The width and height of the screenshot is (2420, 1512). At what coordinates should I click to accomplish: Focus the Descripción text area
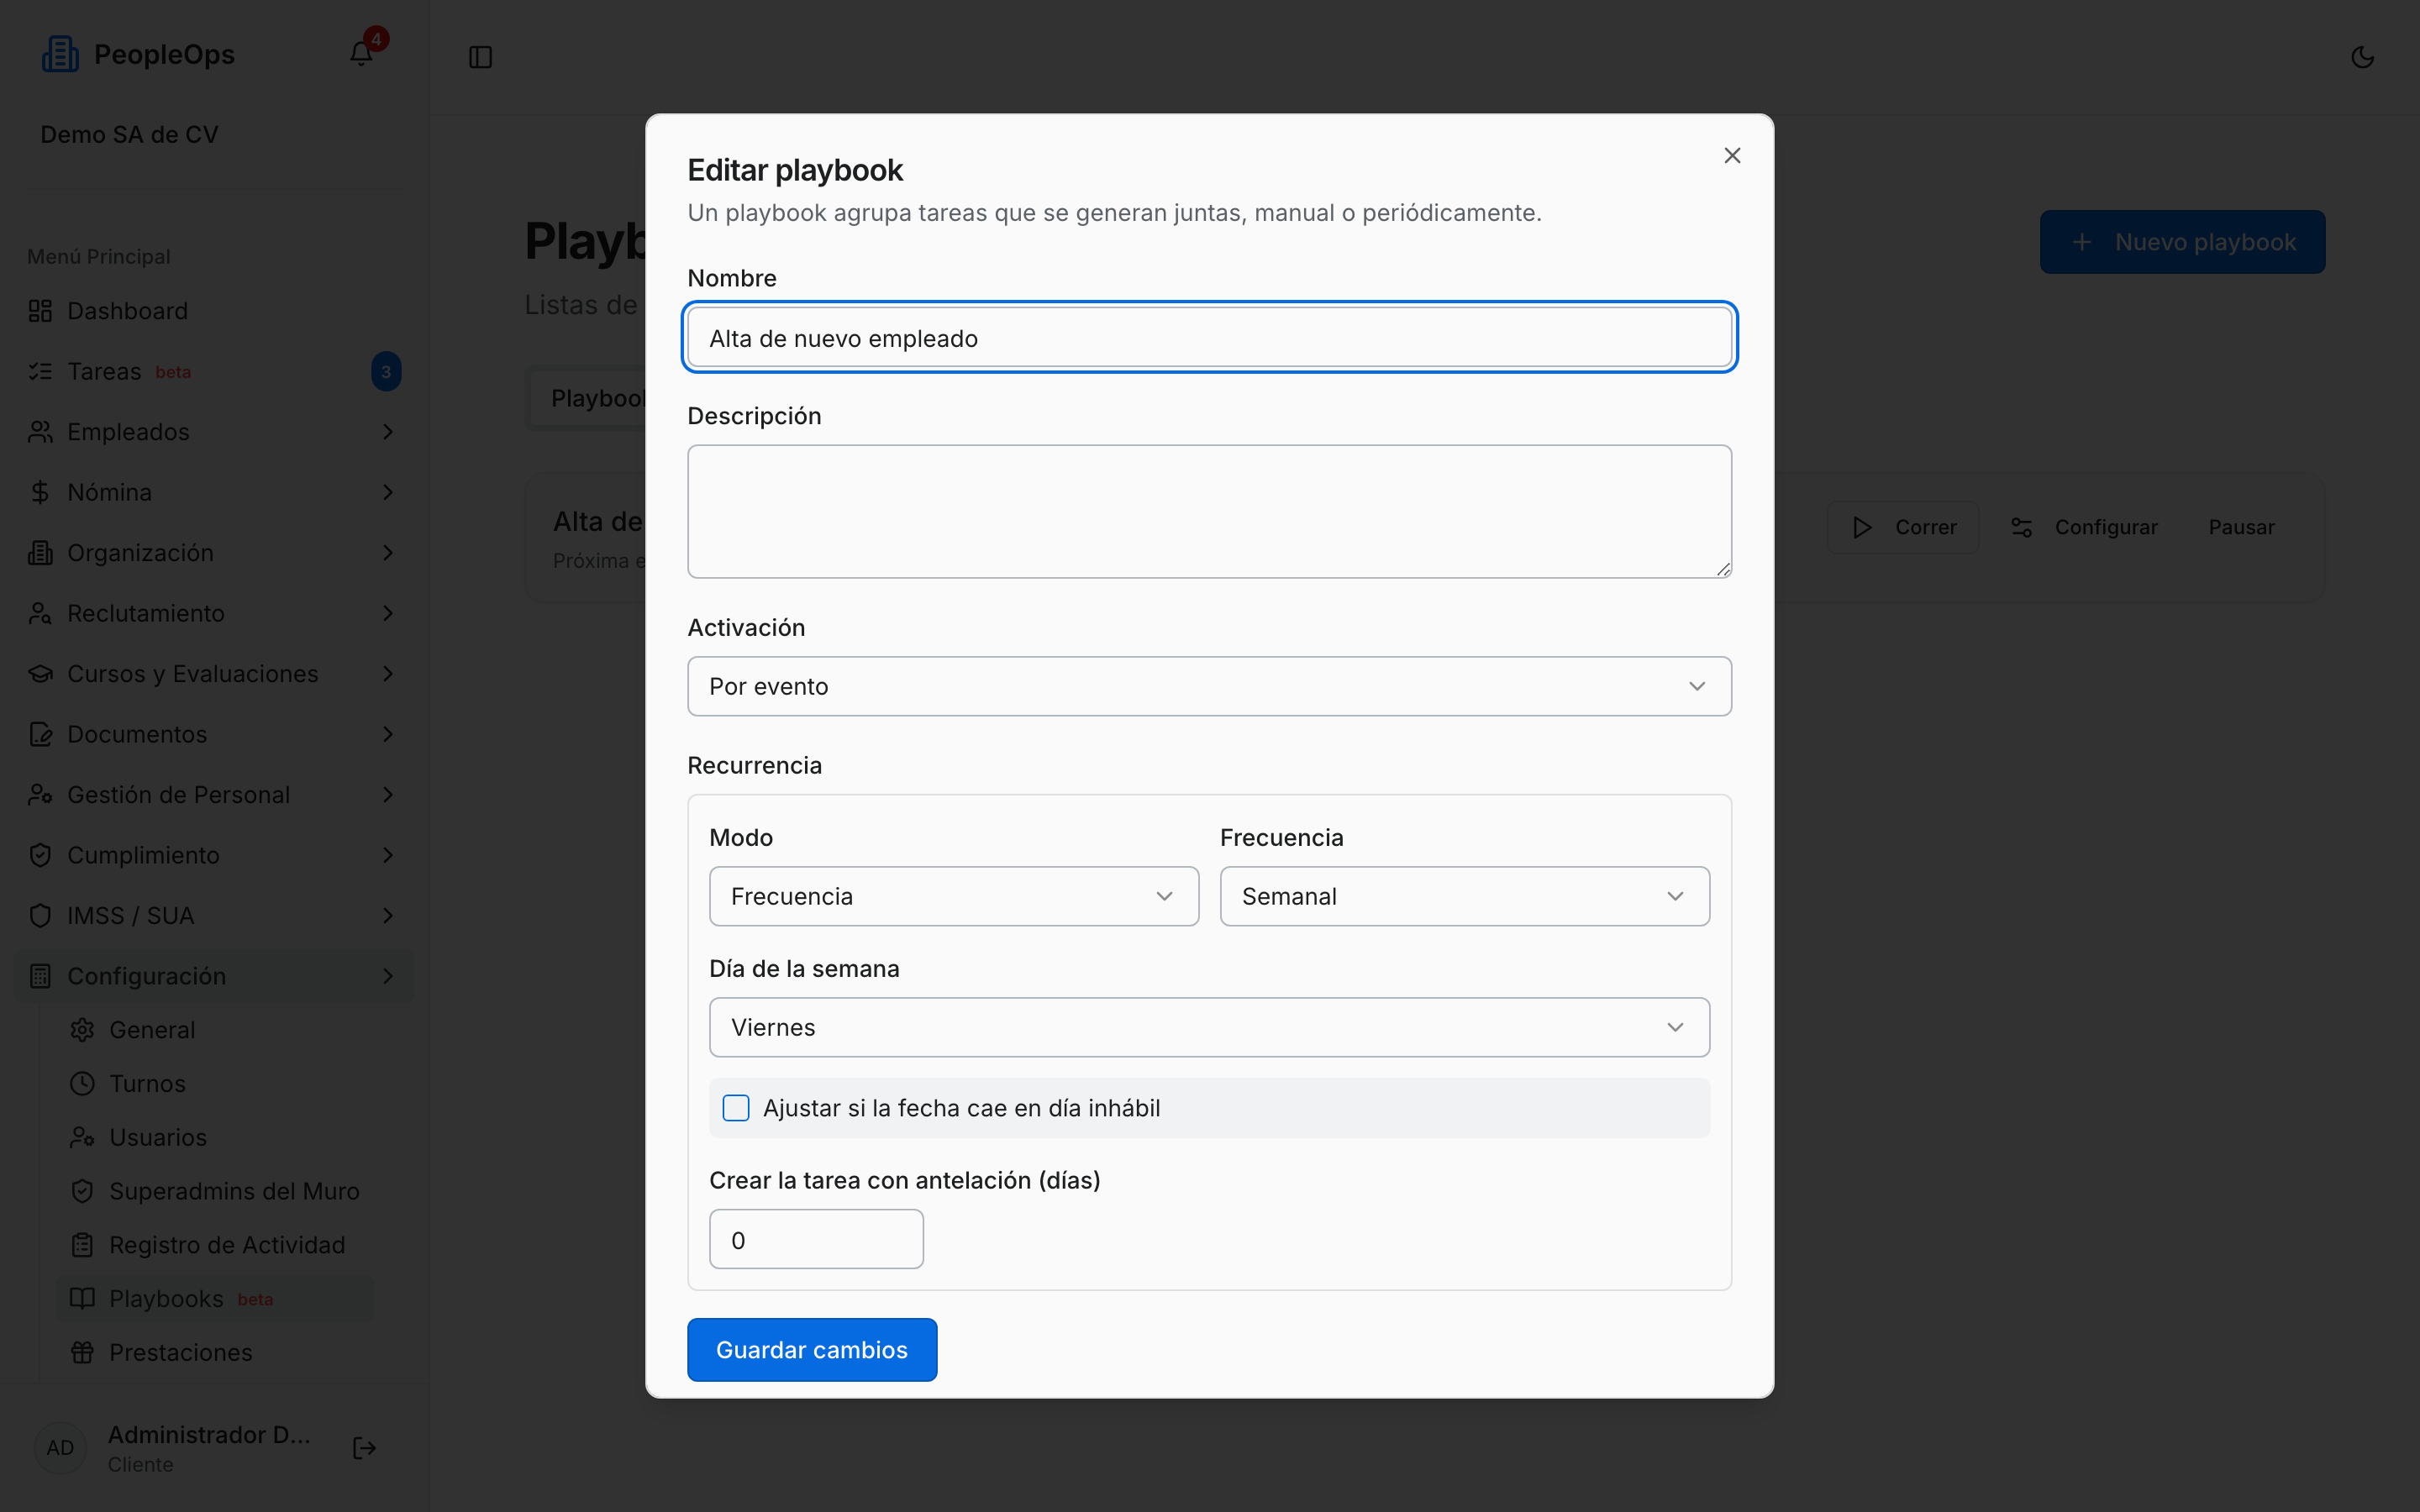pos(1209,512)
